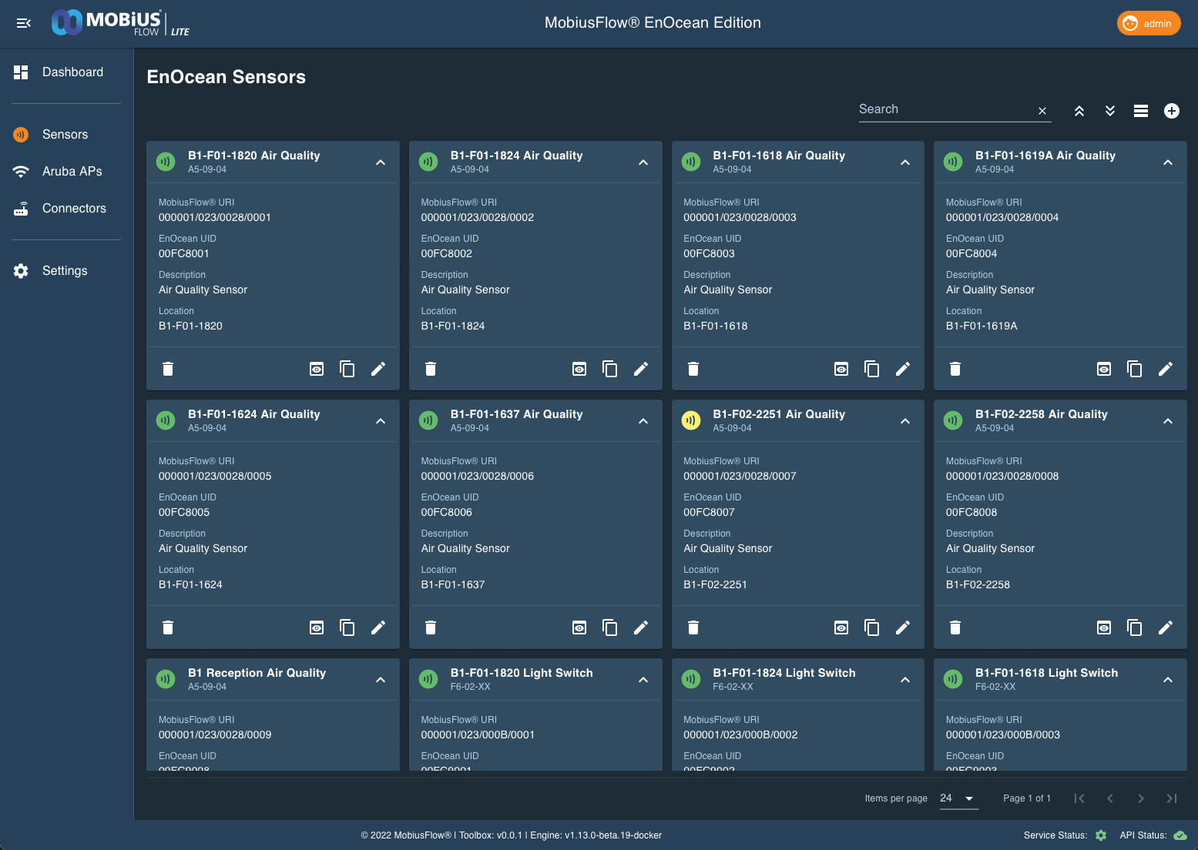The height and width of the screenshot is (850, 1198).
Task: Open the Items per page dropdown
Action: tap(958, 798)
